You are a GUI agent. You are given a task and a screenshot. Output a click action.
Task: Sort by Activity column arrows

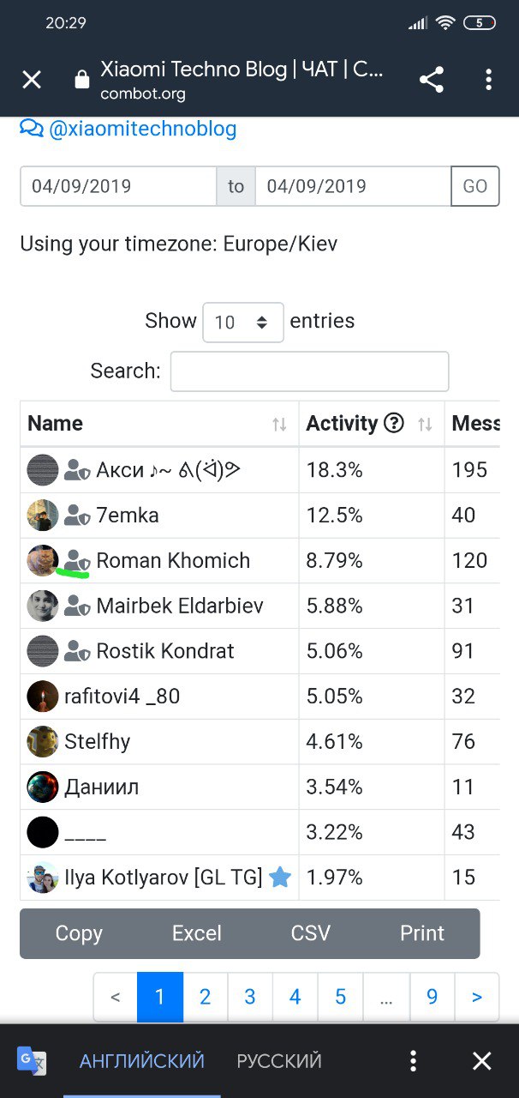click(x=425, y=424)
